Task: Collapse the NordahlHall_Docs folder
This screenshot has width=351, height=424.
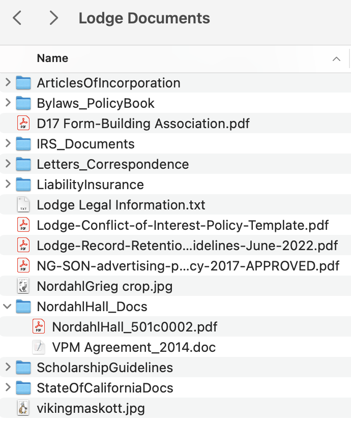Action: (7, 306)
